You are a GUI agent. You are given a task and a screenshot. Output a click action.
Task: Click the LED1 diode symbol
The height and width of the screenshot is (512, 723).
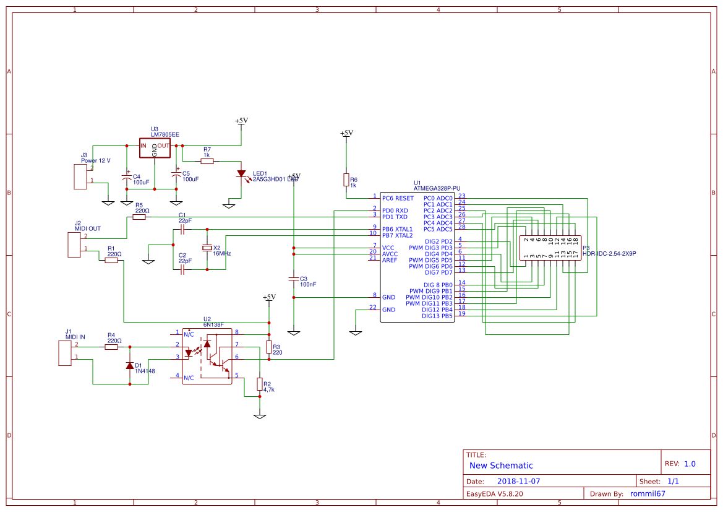(241, 175)
